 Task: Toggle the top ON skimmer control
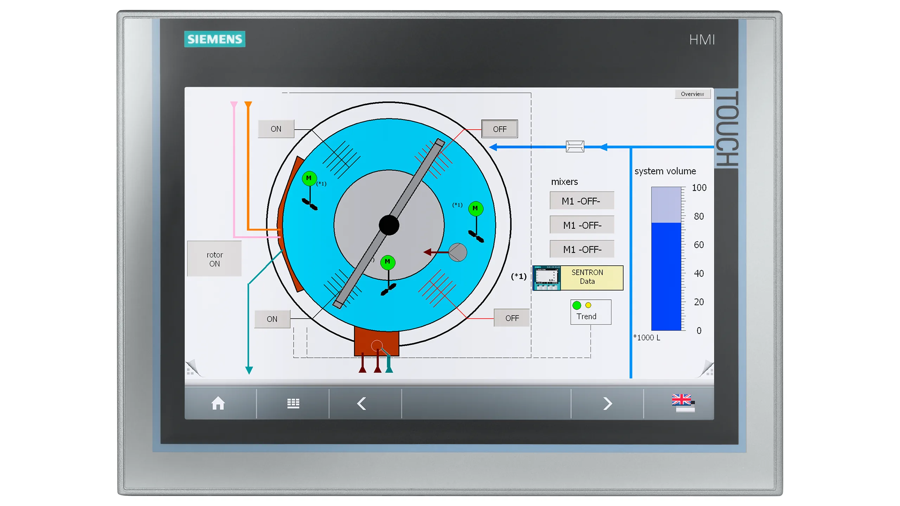(x=276, y=129)
